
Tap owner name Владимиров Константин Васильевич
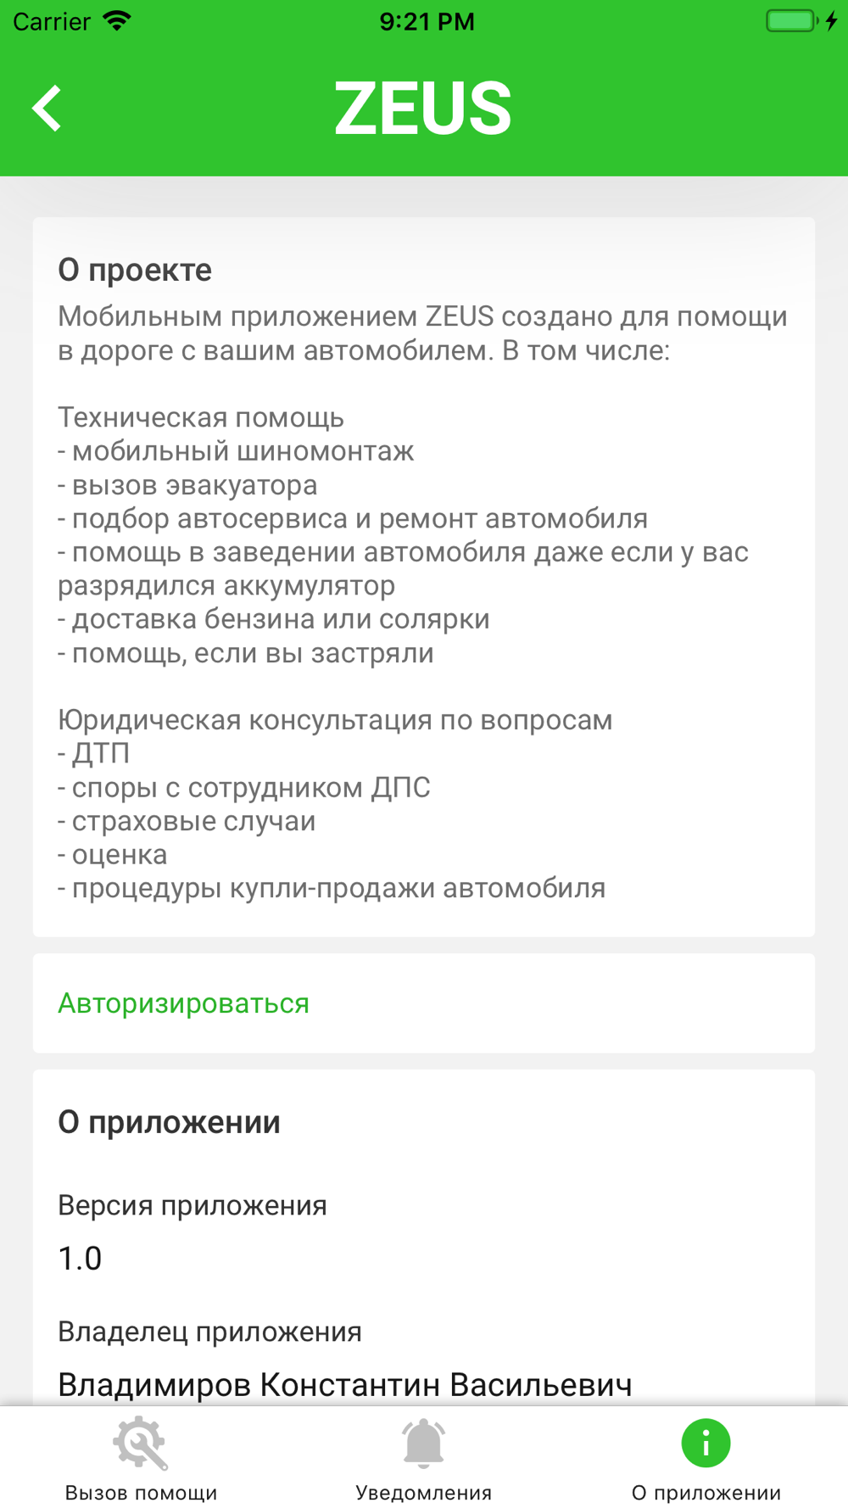pyautogui.click(x=345, y=1384)
